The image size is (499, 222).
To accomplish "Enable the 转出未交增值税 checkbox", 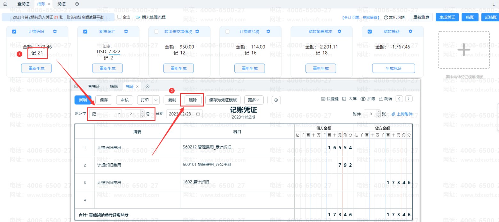I will [x=156, y=32].
